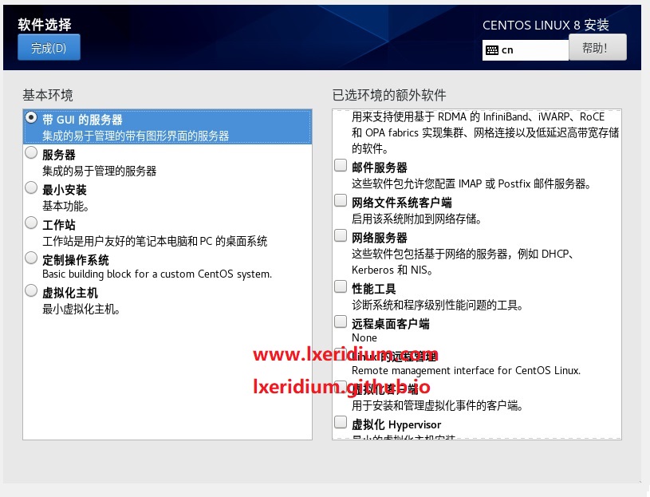The image size is (650, 497).
Task: Choose the 虚拟化主机 radio button
Action: coord(31,290)
